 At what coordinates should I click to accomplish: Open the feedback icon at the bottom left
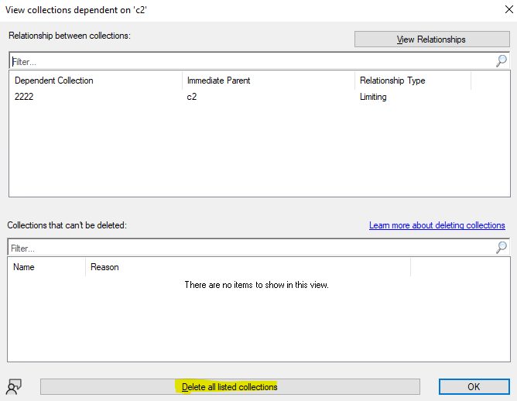(14, 386)
